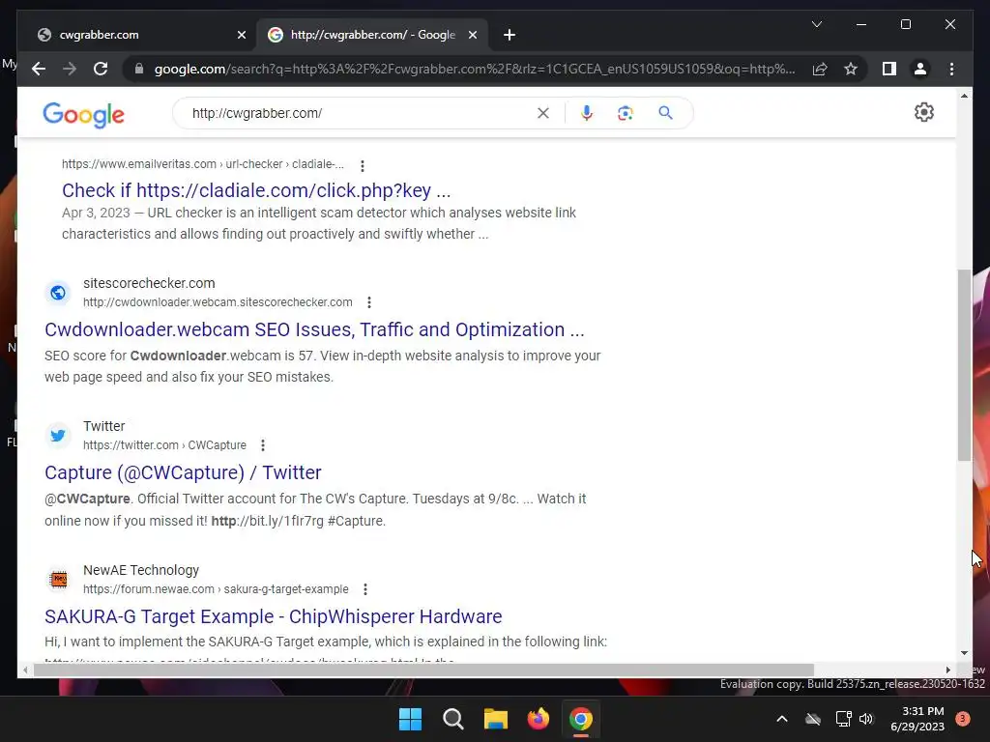Open the tab search dropdown

pyautogui.click(x=816, y=24)
